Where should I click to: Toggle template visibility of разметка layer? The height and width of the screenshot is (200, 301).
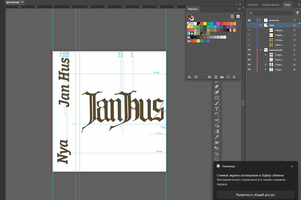[x=249, y=20]
